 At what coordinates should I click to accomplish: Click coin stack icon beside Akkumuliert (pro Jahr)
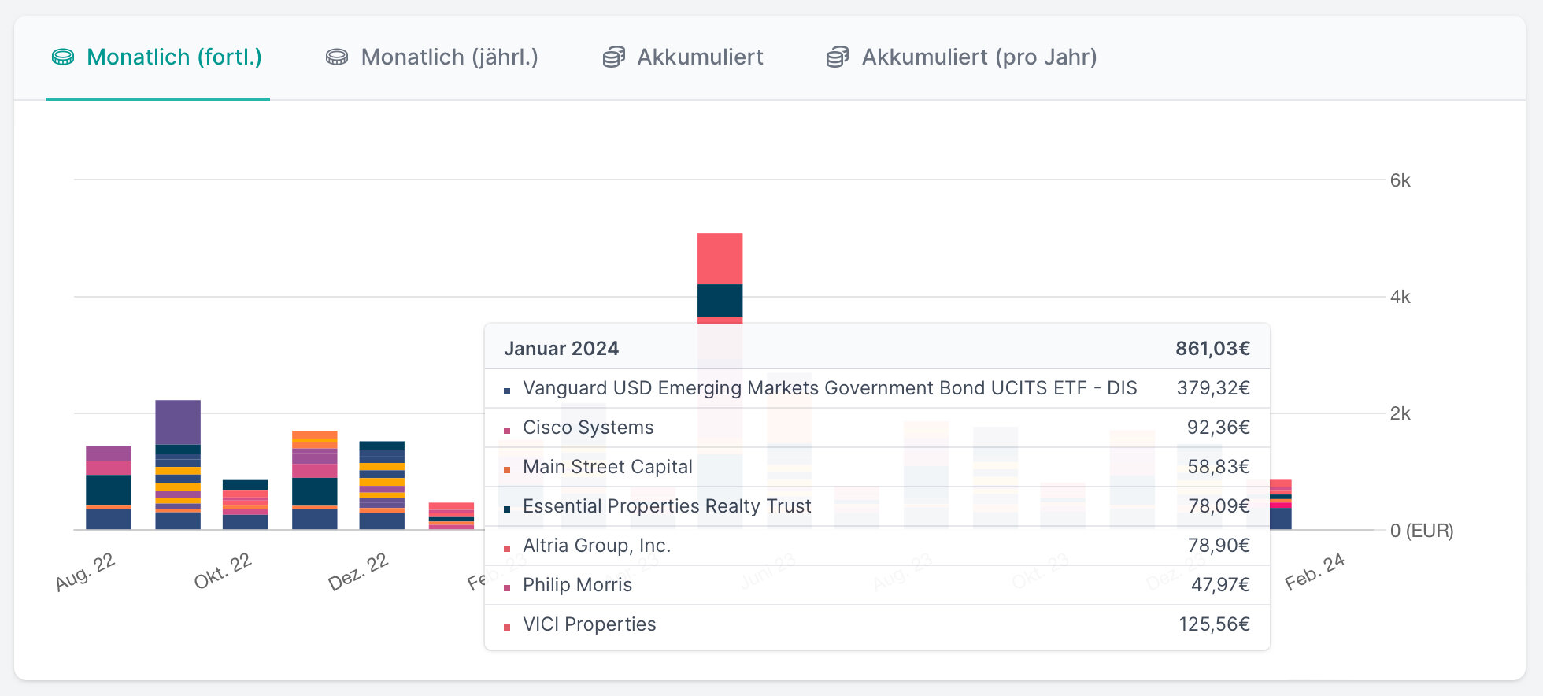pos(838,57)
